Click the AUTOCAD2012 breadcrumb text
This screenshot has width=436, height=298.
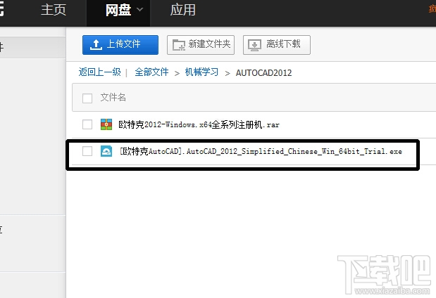(x=263, y=72)
